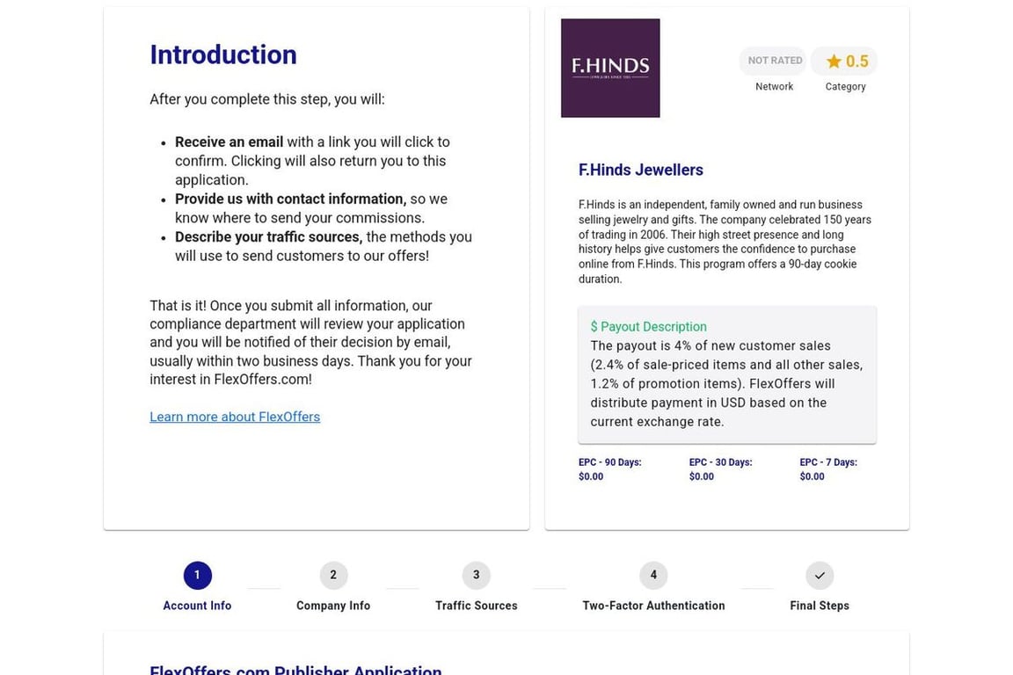
Task: Click the EPC - 90 Days value
Action: pyautogui.click(x=591, y=476)
